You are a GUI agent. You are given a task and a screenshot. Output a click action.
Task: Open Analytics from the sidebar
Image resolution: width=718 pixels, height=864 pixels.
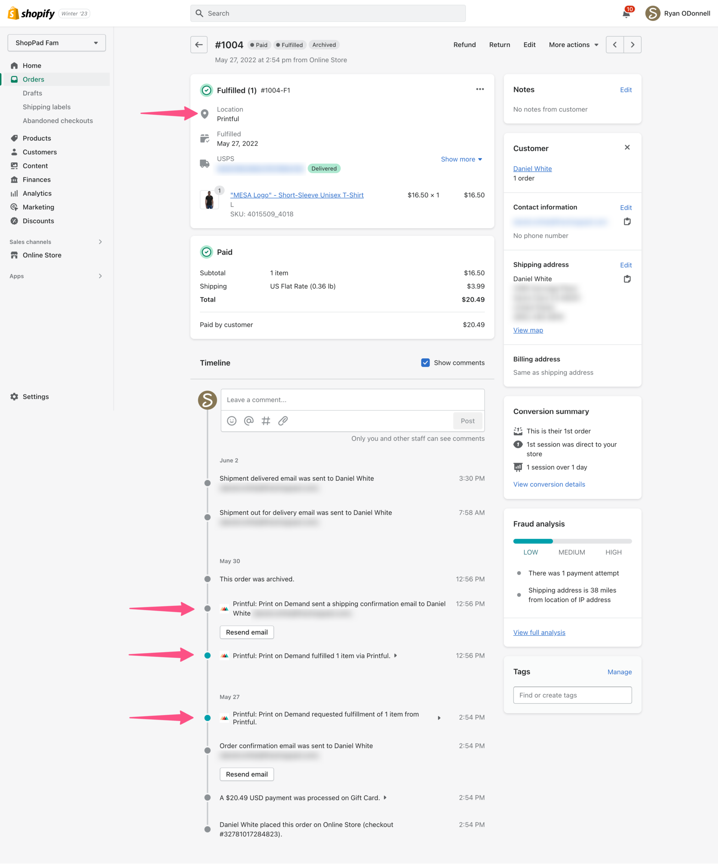pos(37,193)
